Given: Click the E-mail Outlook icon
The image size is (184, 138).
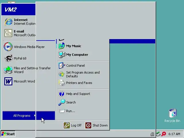Looking at the screenshot, I should [8, 33].
